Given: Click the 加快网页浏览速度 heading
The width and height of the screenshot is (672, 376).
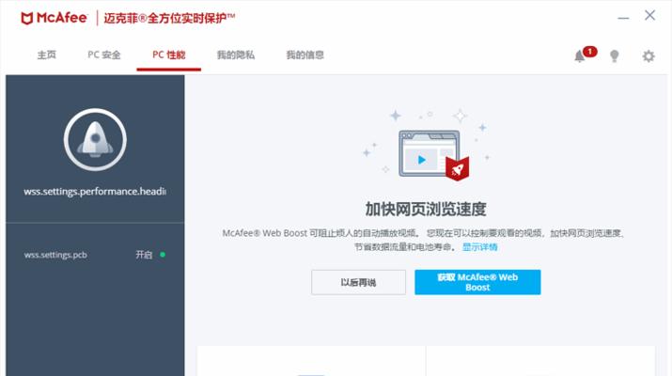Looking at the screenshot, I should (426, 210).
